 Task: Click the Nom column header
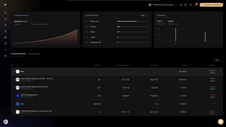pos(12,65)
